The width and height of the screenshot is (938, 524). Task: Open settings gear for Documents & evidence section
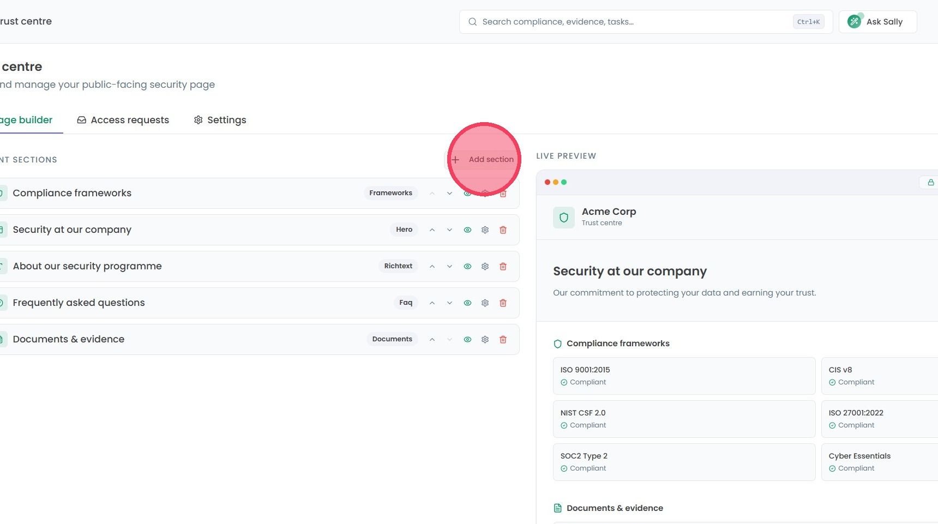(485, 340)
